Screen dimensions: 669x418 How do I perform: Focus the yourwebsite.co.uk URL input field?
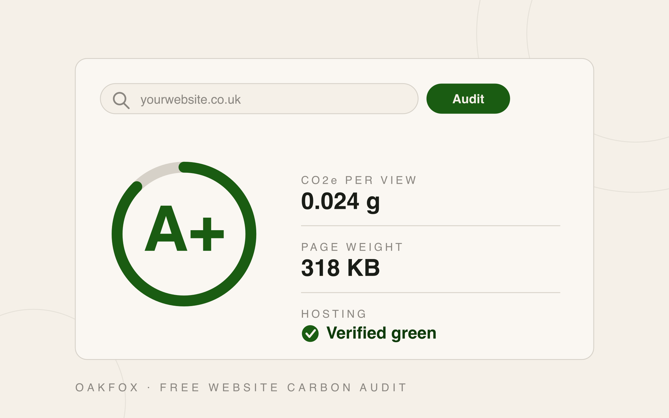[x=259, y=99]
